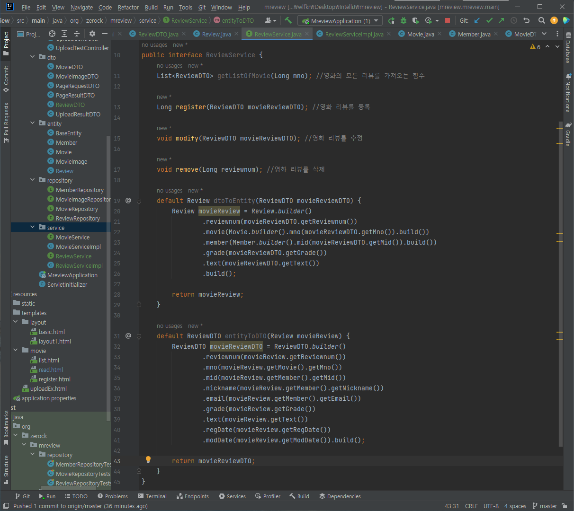Stop the running application red square

(x=448, y=21)
